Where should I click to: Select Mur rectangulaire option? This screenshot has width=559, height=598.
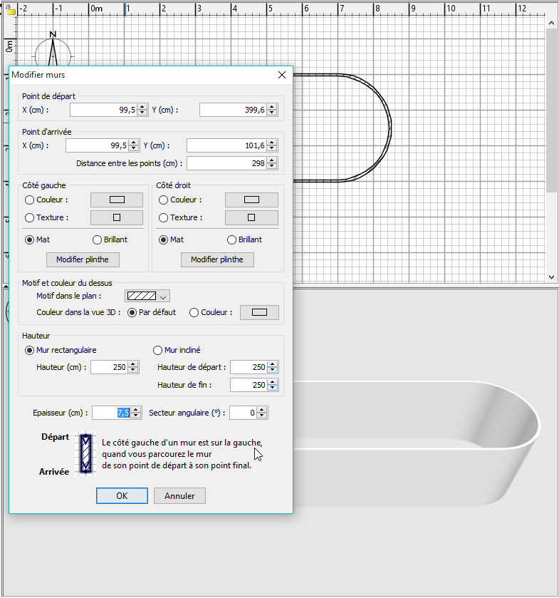[x=29, y=350]
